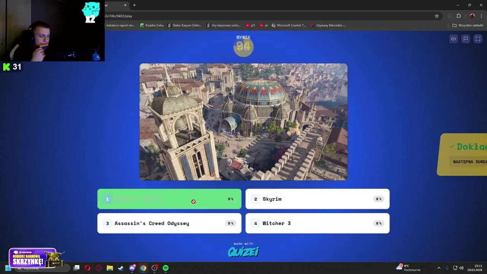Click the 0% badge on Skyrim answer
Screen dimensions: 487x274
click(x=379, y=199)
